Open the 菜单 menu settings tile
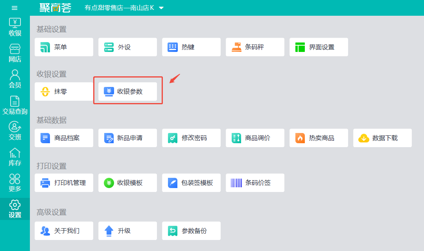 [x=64, y=47]
